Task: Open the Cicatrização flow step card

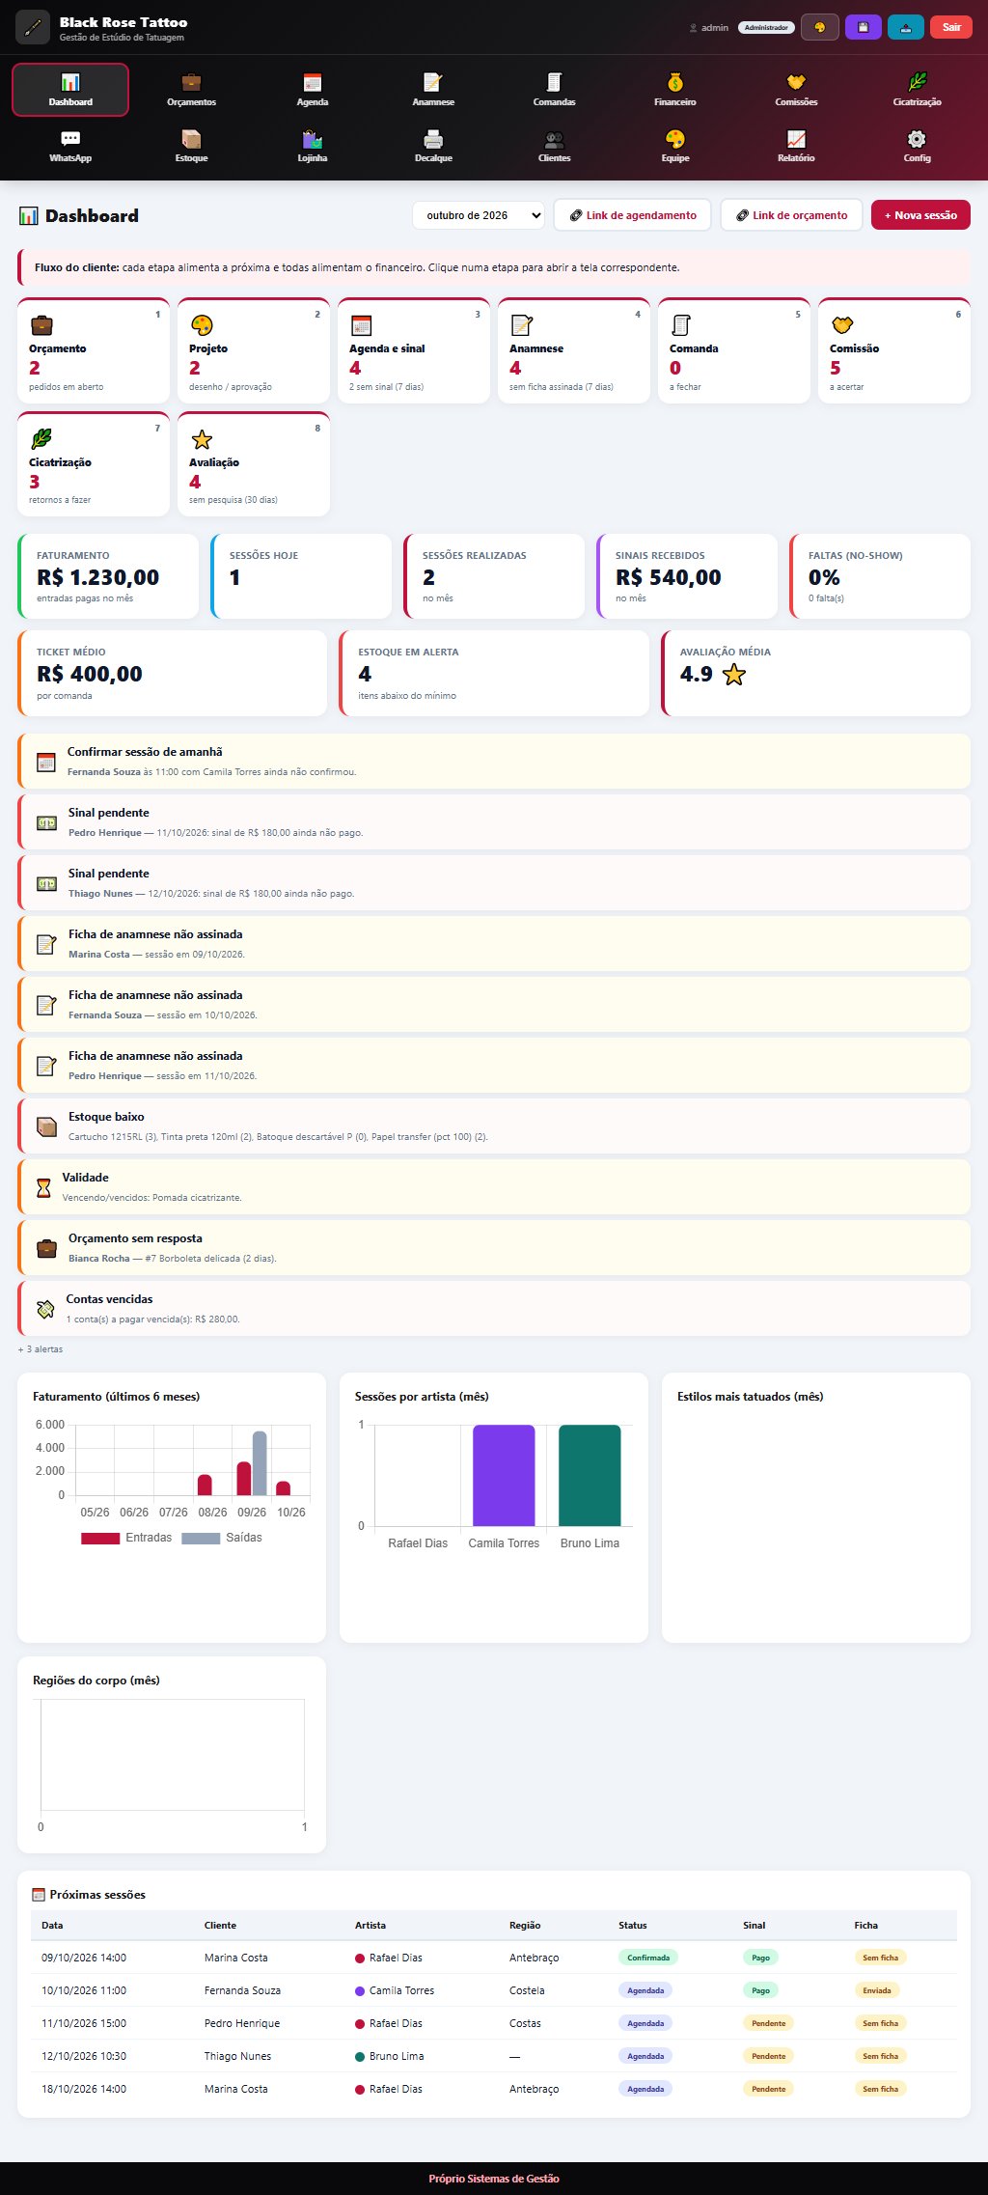Action: tap(94, 464)
